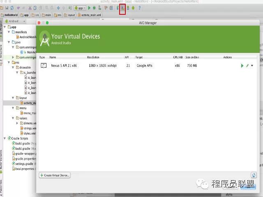Select gradle.properties file in tree
The width and height of the screenshot is (263, 197).
(x=24, y=159)
